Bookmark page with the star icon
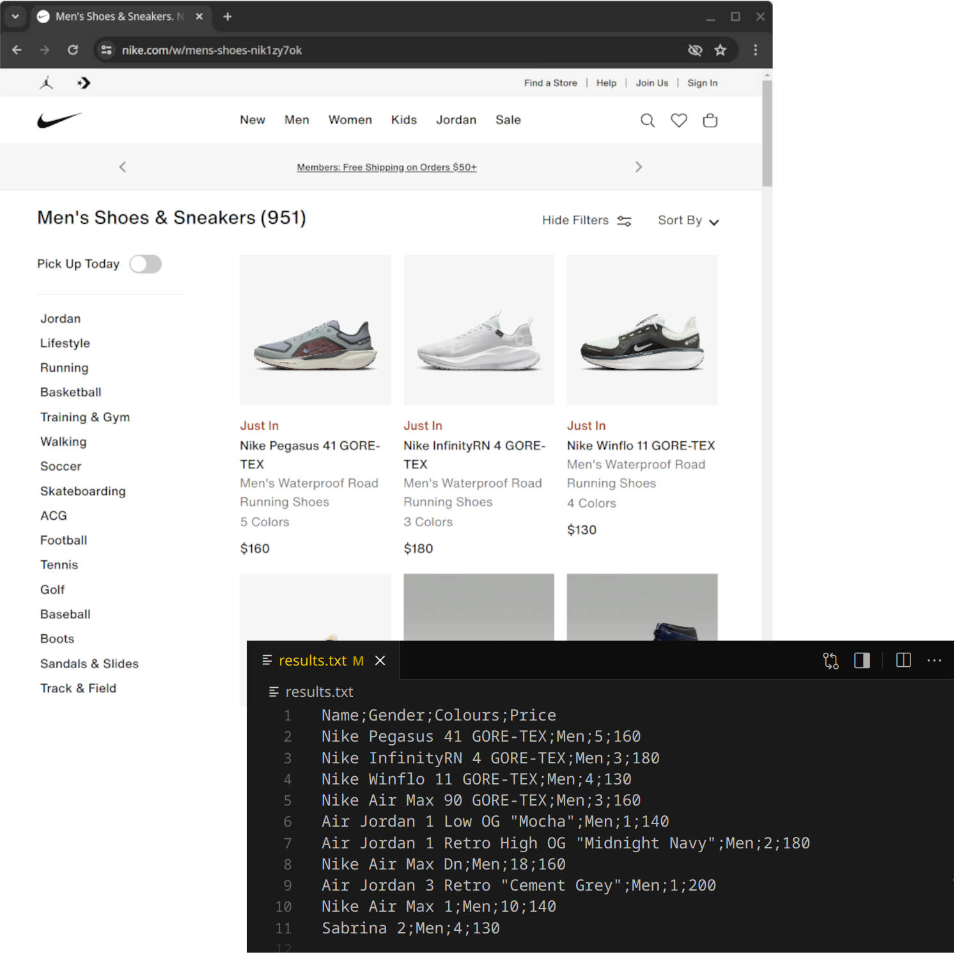959x959 pixels. (721, 50)
